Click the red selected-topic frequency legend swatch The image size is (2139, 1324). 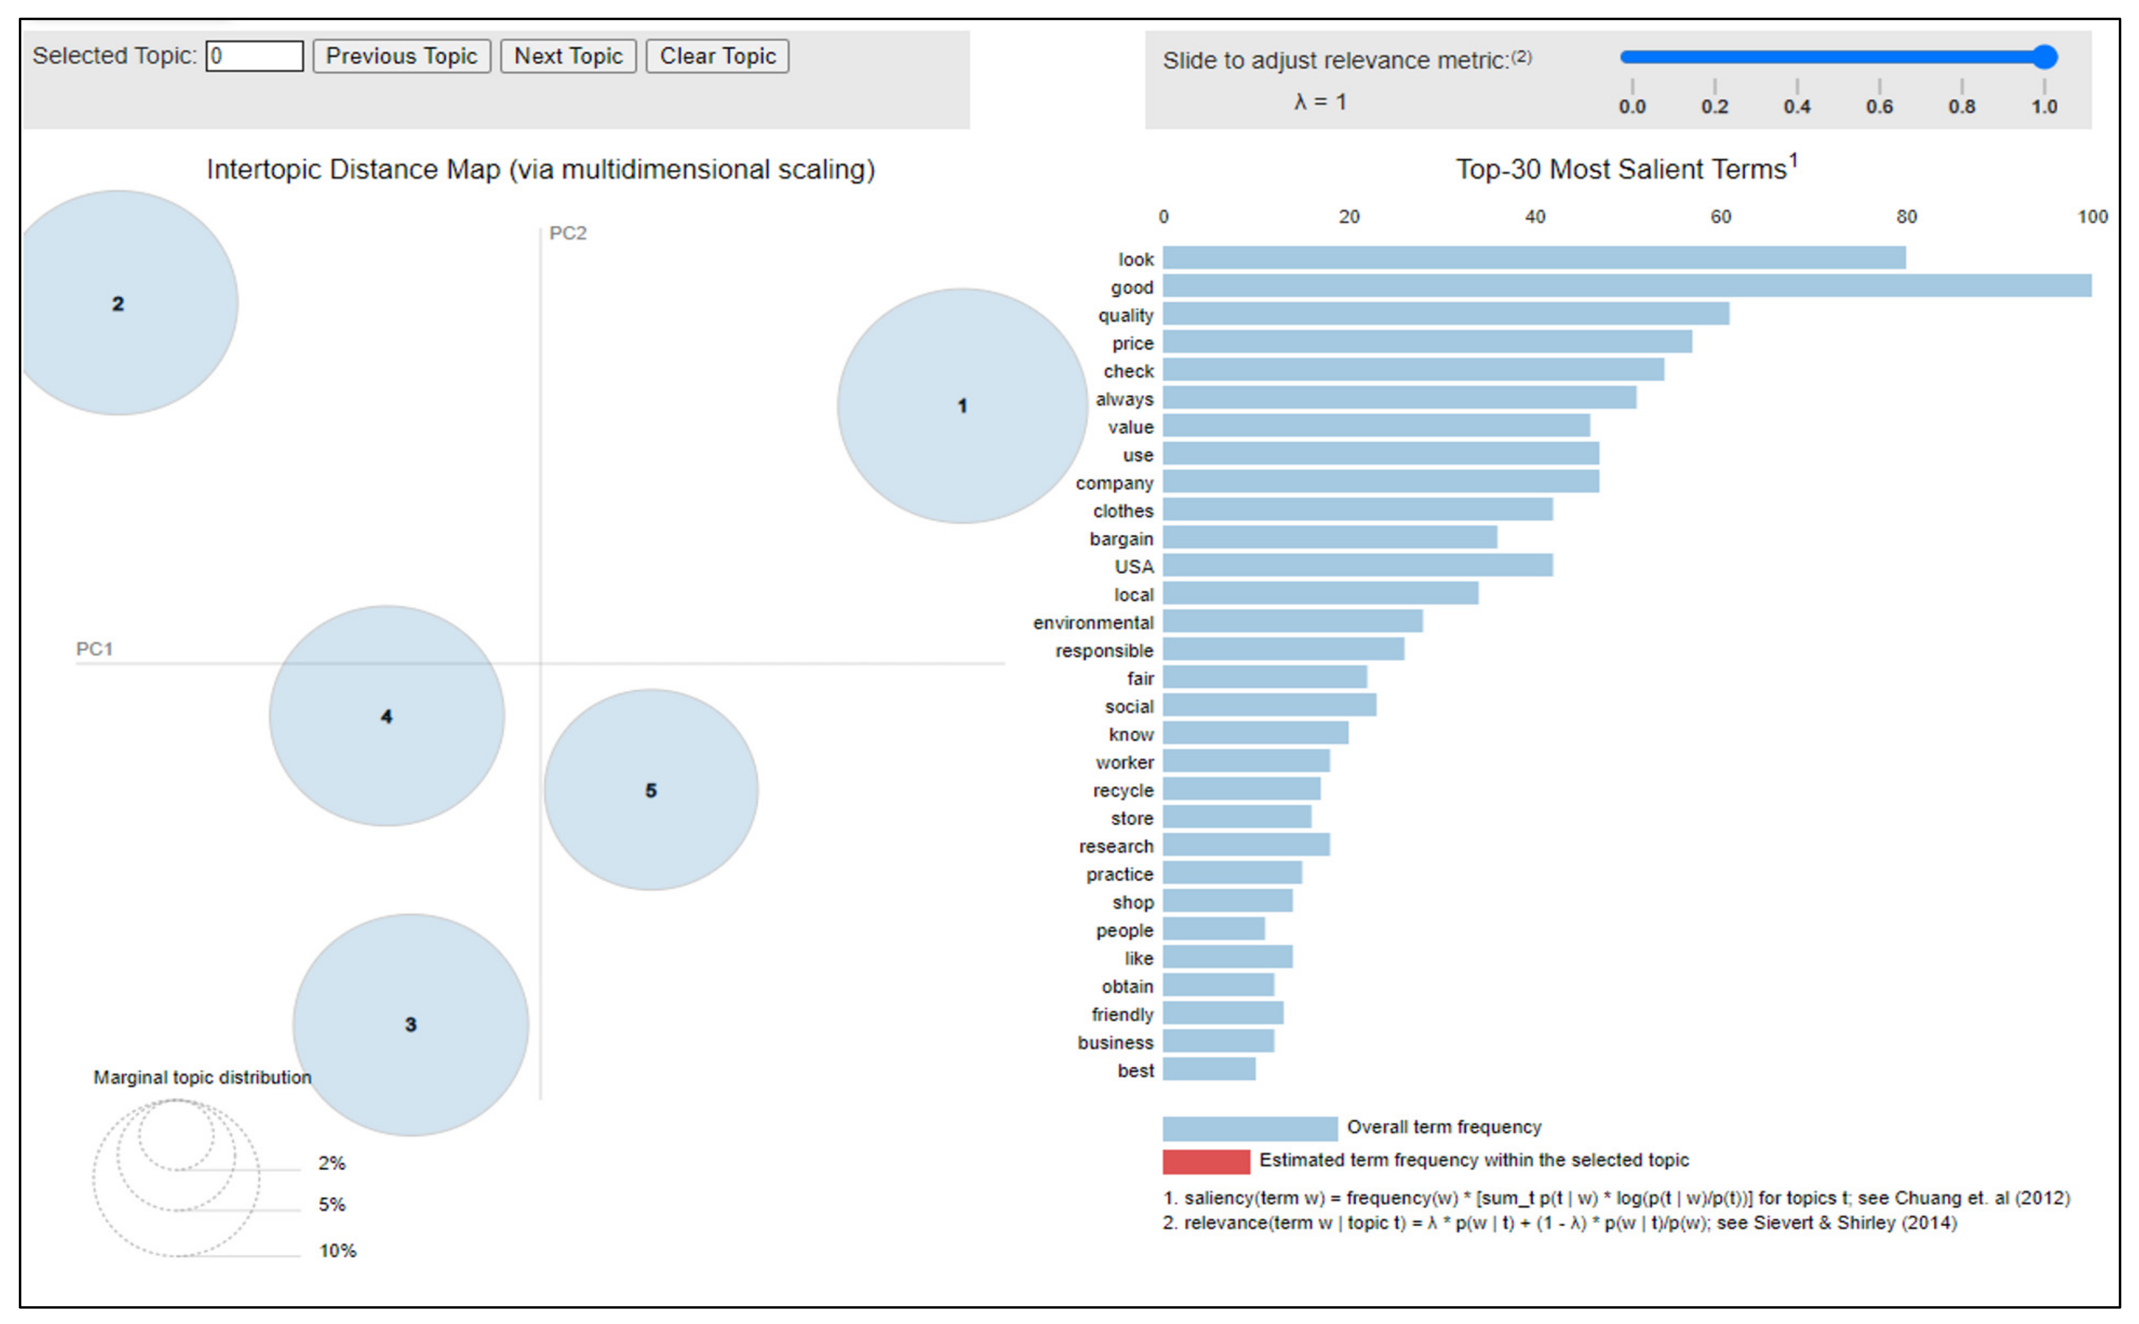tap(1205, 1161)
